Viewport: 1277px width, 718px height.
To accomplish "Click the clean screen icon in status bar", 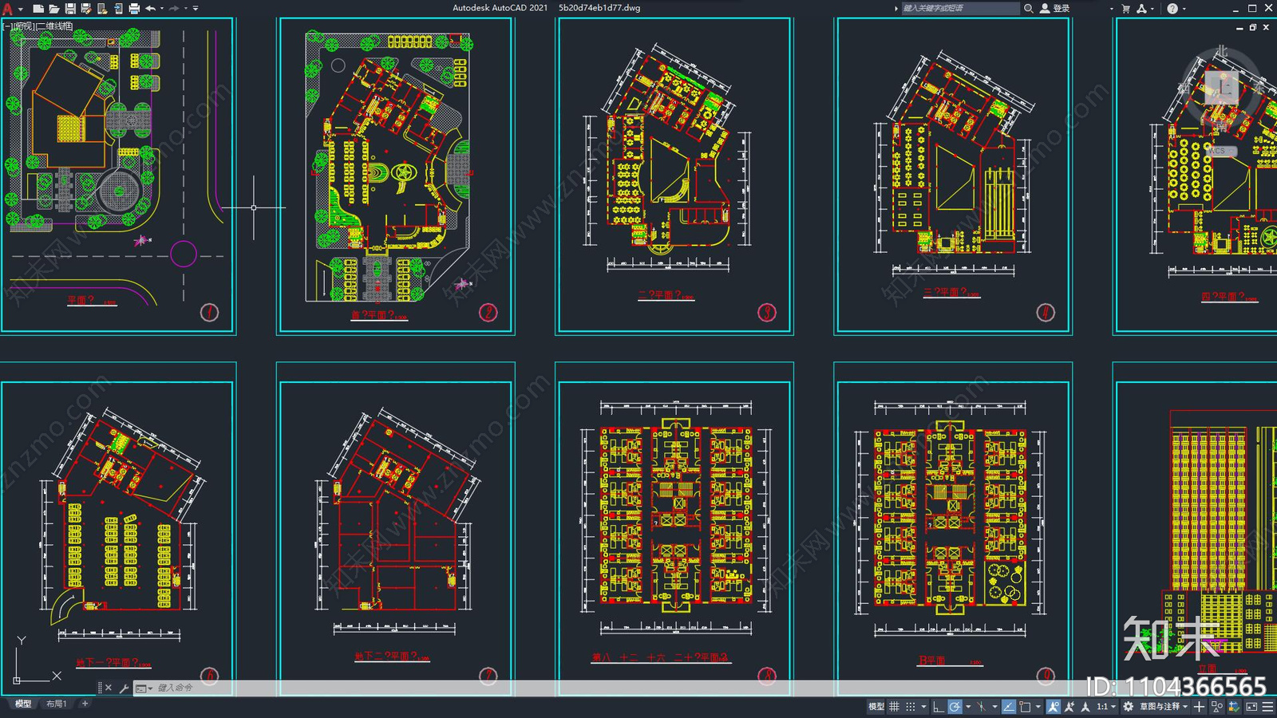I will click(1251, 706).
